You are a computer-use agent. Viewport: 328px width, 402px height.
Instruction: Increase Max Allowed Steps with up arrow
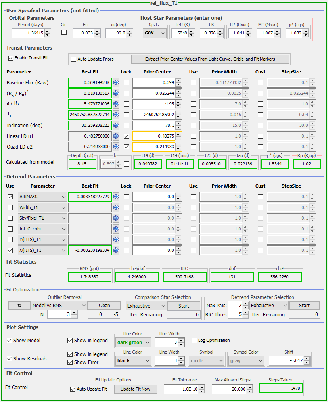point(249,387)
